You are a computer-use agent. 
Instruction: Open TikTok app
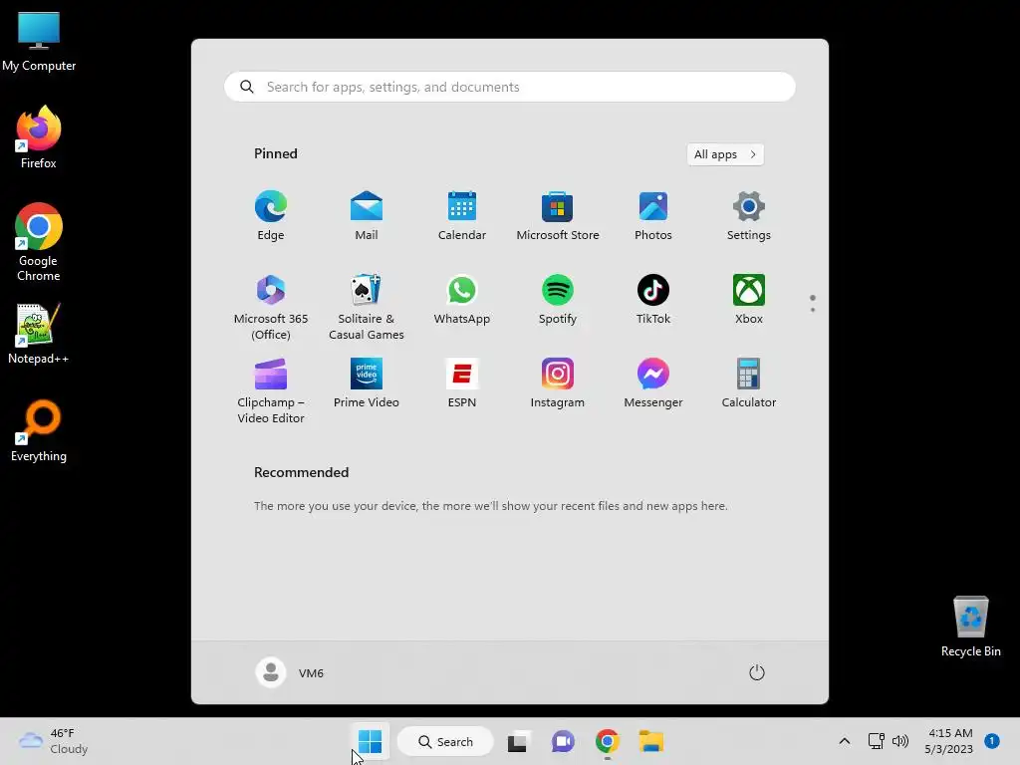pyautogui.click(x=653, y=300)
